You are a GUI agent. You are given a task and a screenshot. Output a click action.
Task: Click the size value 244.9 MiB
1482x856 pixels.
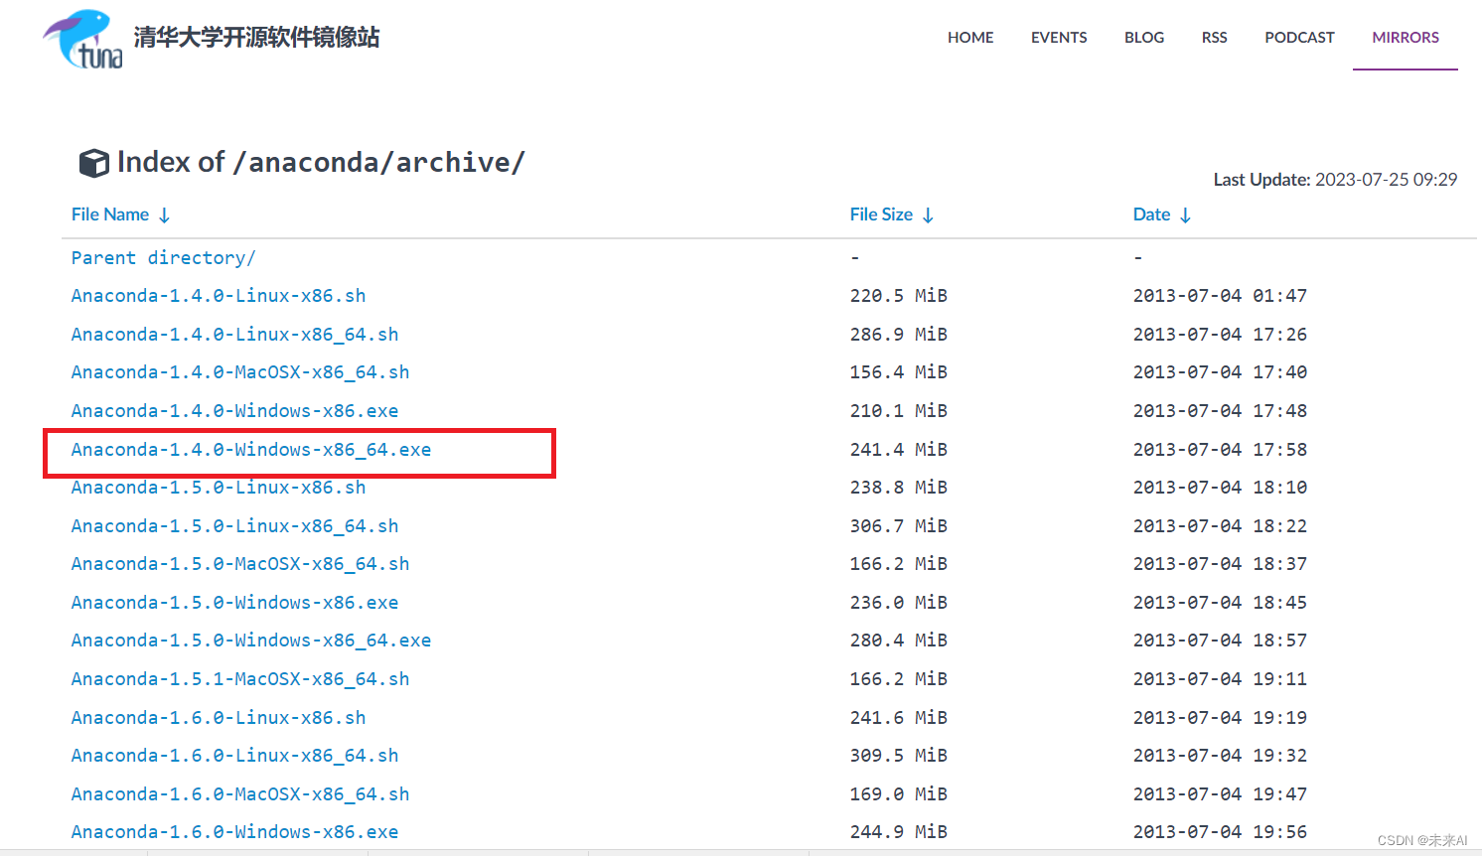[x=898, y=832]
